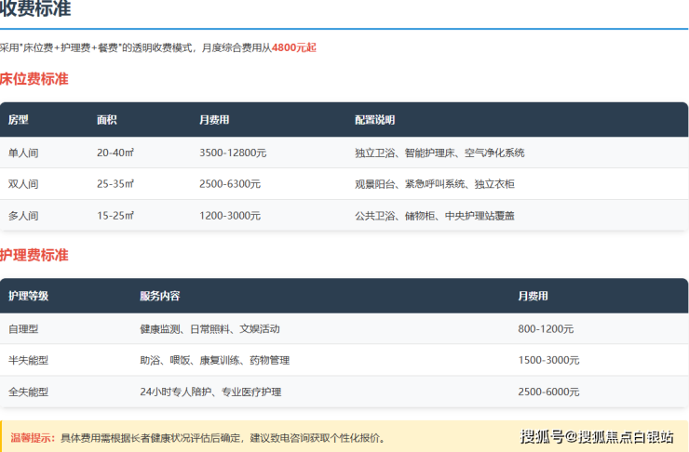
Task: Select the 半失能型 care level row
Action: click(x=29, y=360)
